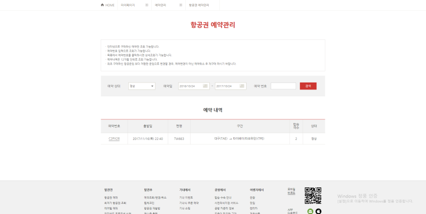Open the 예약관리 breadcrumb item

pyautogui.click(x=160, y=5)
